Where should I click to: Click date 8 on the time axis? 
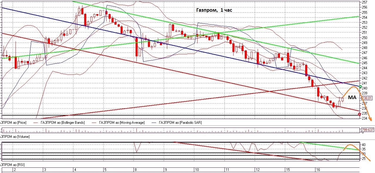pyautogui.click(x=136, y=170)
